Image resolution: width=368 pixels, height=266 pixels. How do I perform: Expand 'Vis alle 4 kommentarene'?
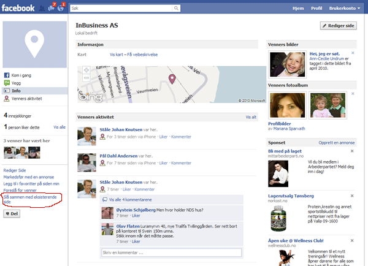[130, 200]
